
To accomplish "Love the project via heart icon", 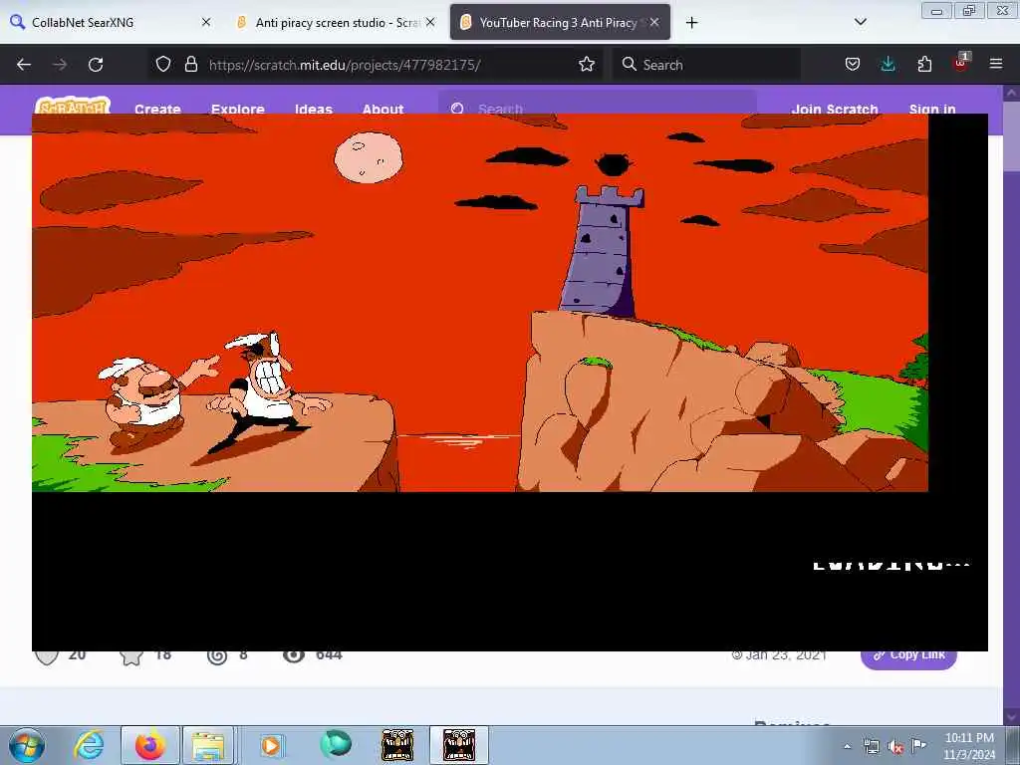I will (x=47, y=657).
